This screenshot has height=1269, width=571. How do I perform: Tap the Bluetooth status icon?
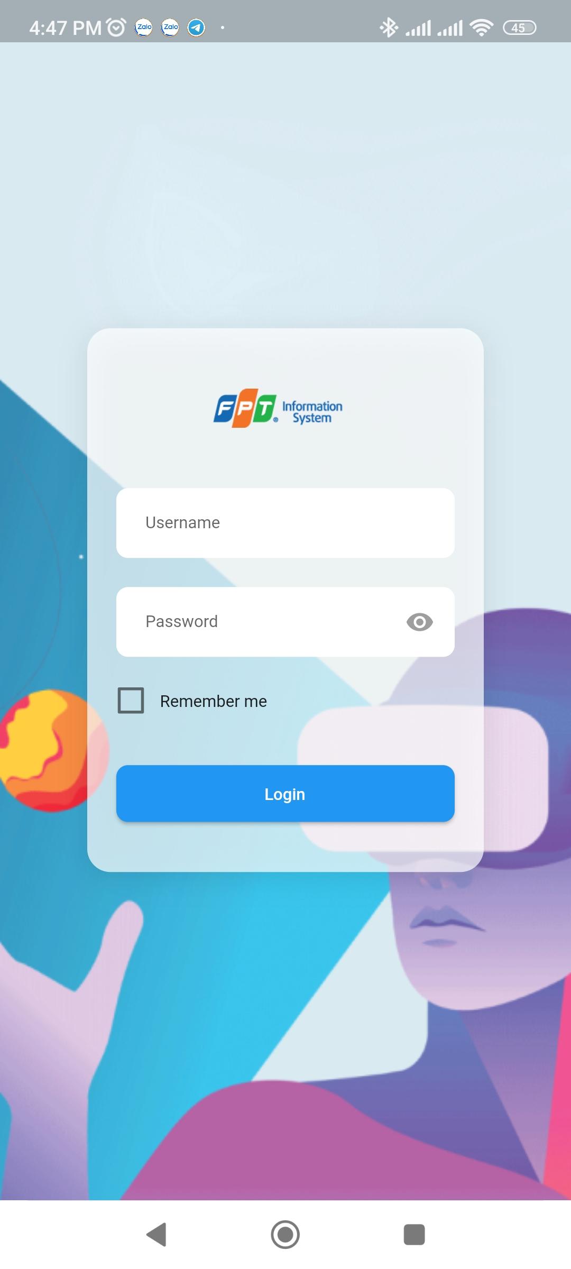pos(389,27)
